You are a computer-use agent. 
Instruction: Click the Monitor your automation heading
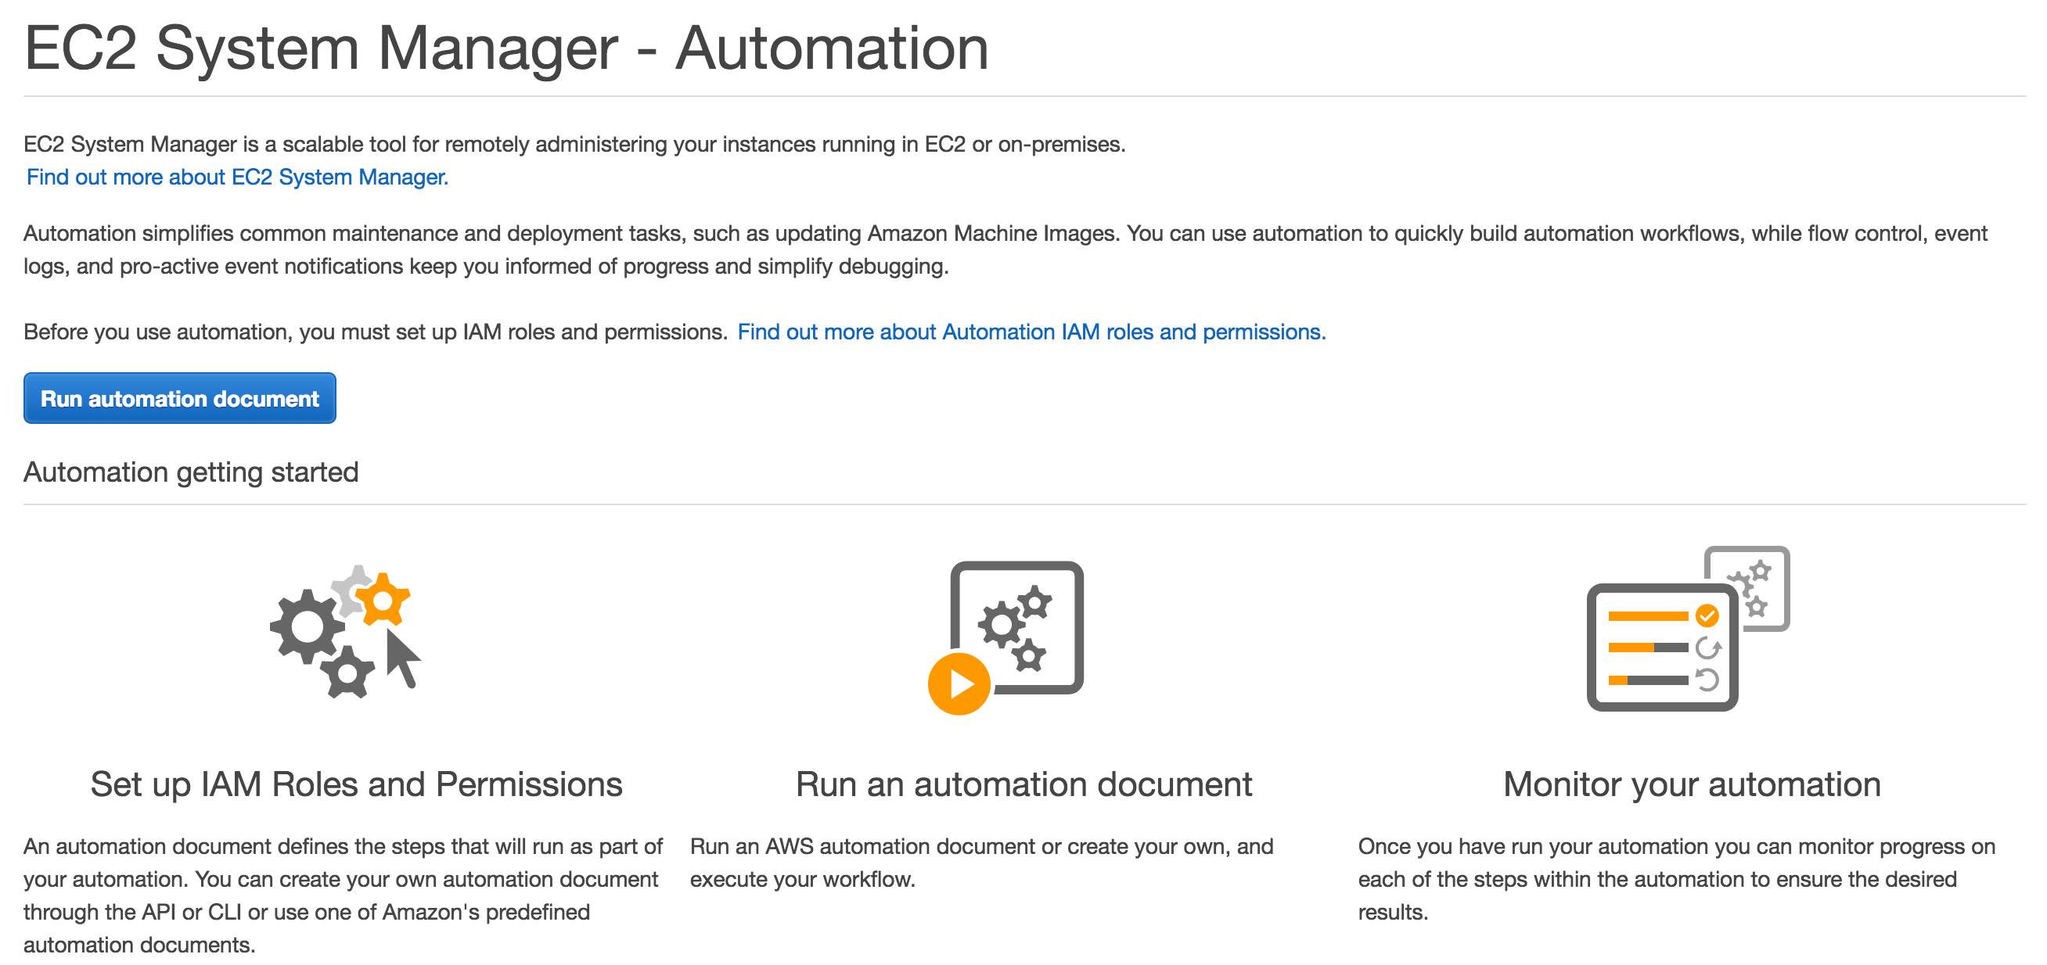pos(1692,784)
